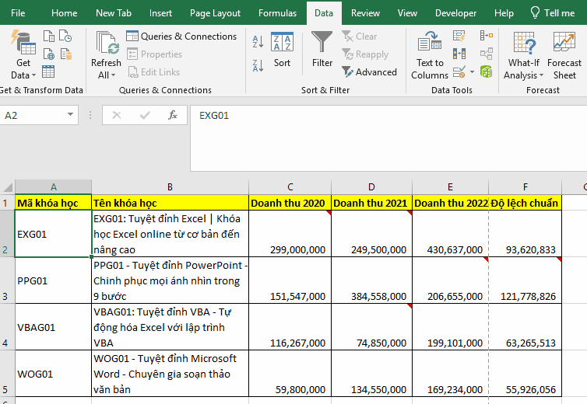
Task: Click the Get Data database icon
Action: coord(23,42)
